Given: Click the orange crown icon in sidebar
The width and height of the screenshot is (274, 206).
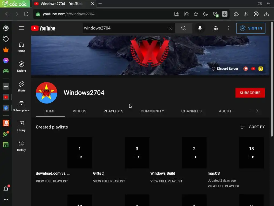Looking at the screenshot, I should pyautogui.click(x=6, y=50).
